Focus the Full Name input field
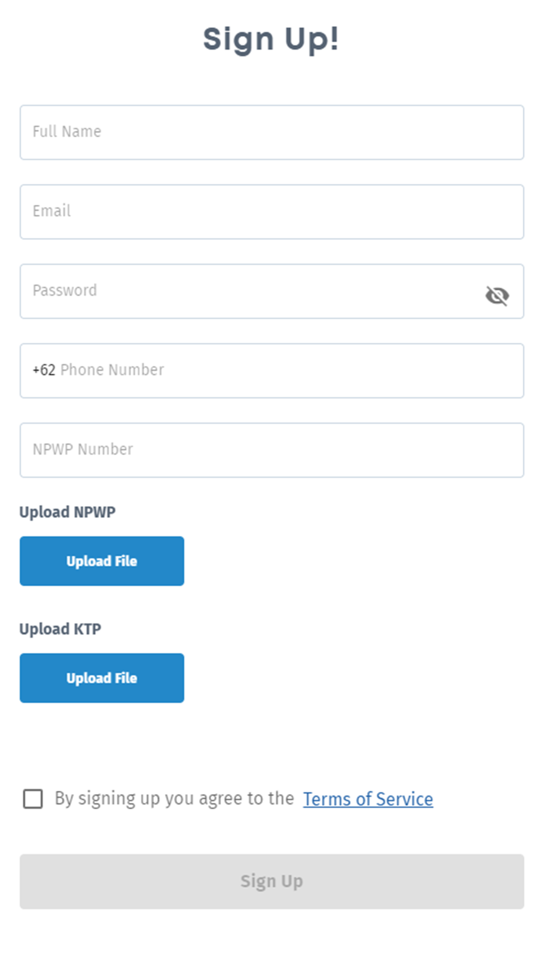This screenshot has height=960, width=541. (272, 132)
